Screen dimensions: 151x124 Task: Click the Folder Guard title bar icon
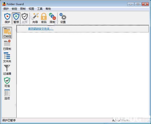(4, 4)
